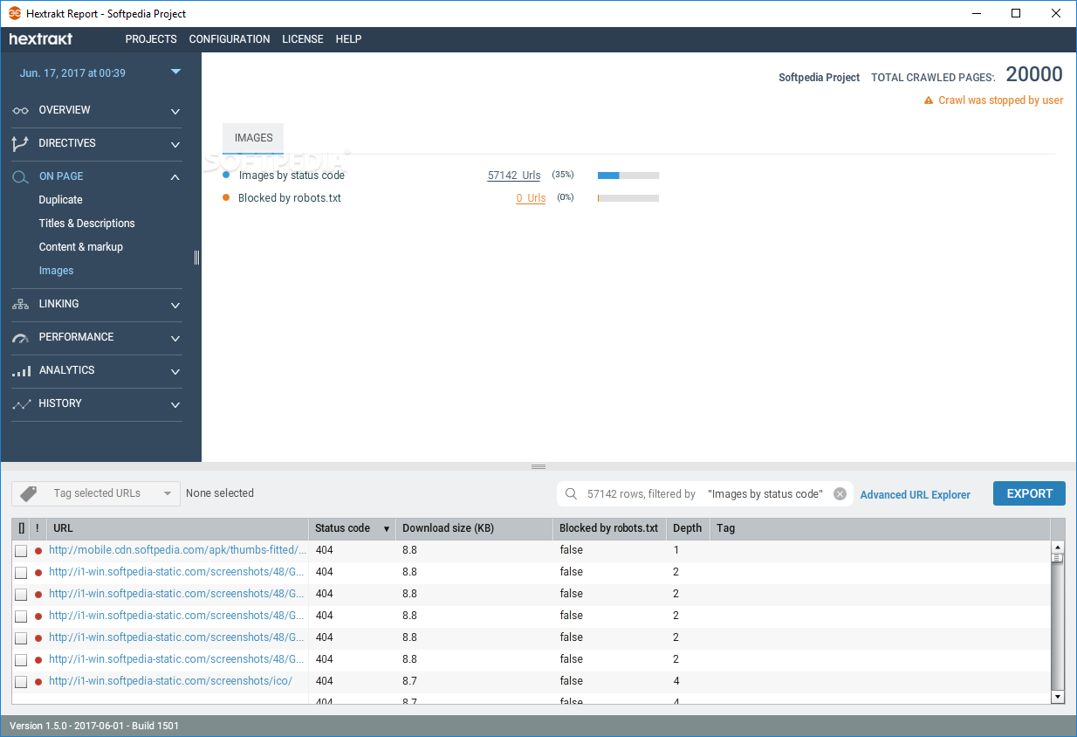This screenshot has width=1077, height=737.
Task: Expand the Overview section chevron
Action: click(x=175, y=112)
